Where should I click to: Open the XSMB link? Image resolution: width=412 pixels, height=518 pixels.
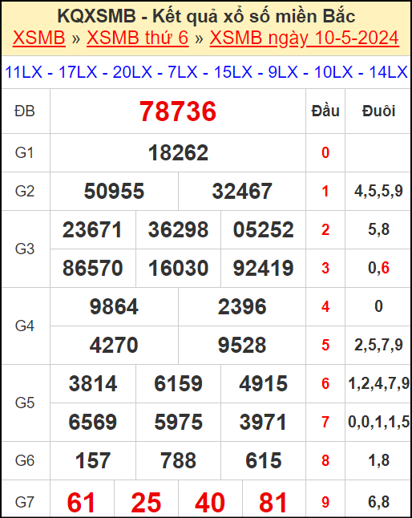coord(39,38)
